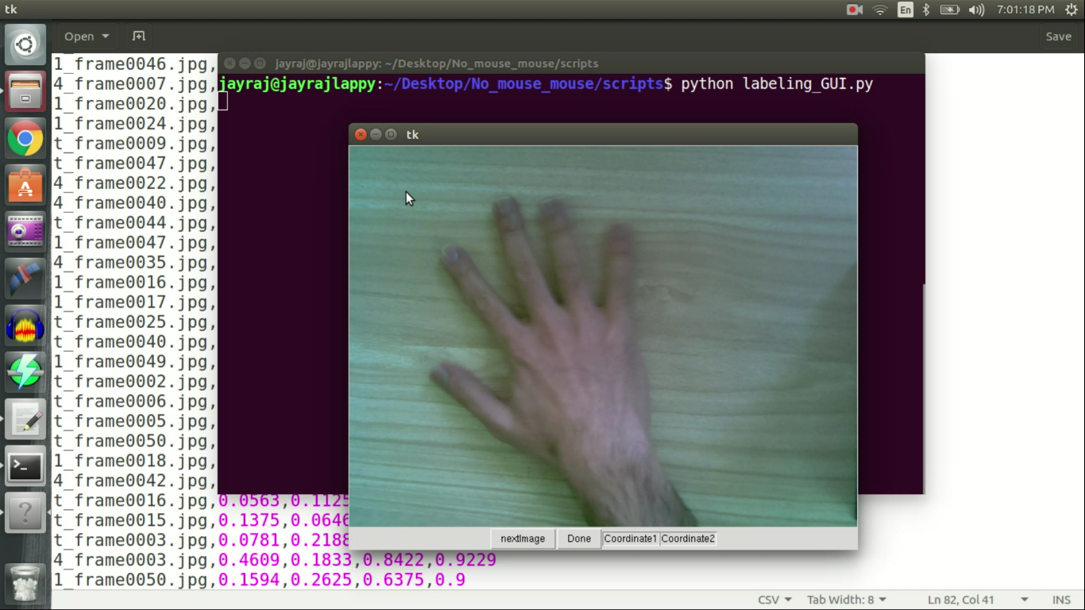Click the t_frame0016.jpg line in gedit
Screen dimensions: 1085x610
(x=202, y=501)
